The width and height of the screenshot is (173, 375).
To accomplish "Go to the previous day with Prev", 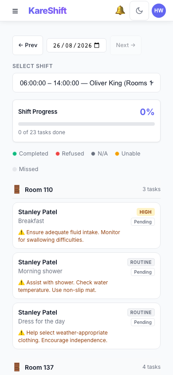I will pyautogui.click(x=28, y=45).
